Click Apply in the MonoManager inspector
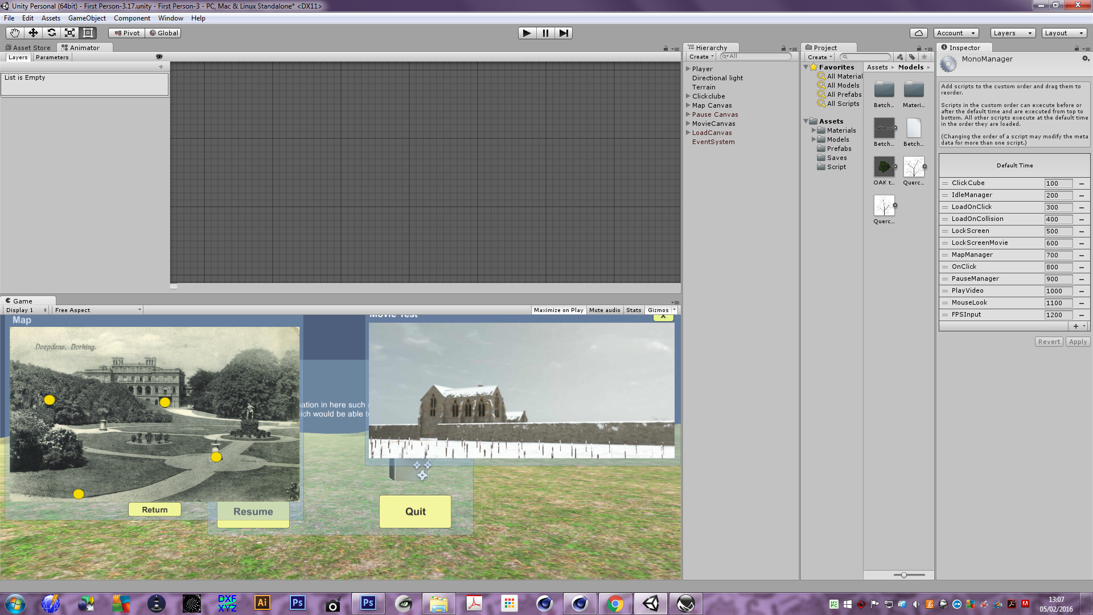The image size is (1093, 615). [x=1078, y=341]
